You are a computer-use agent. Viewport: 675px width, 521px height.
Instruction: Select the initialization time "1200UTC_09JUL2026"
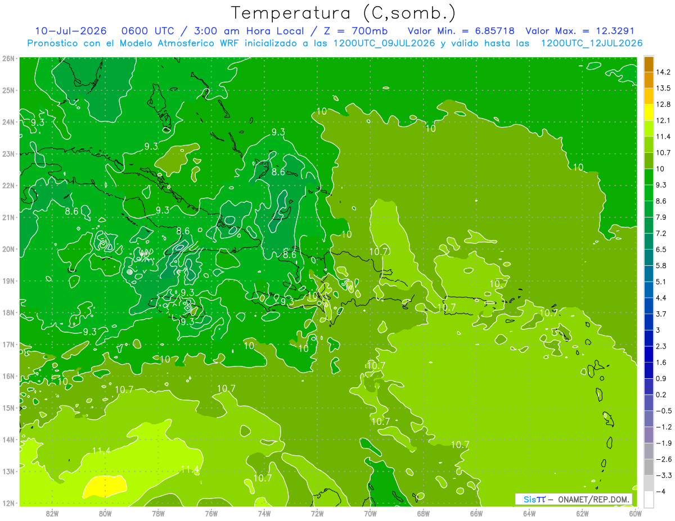[384, 43]
